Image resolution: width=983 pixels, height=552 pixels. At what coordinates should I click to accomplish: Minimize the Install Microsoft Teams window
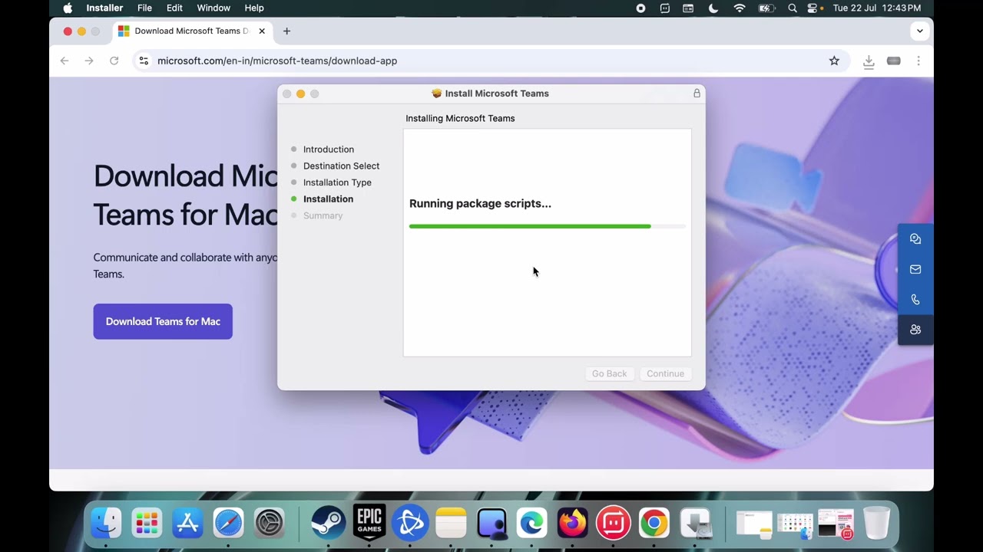[300, 94]
